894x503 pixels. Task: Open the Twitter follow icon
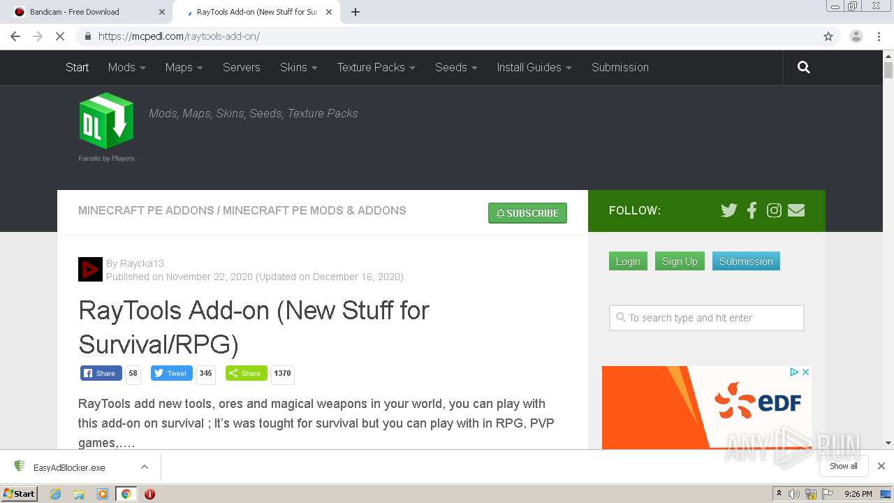click(x=728, y=210)
